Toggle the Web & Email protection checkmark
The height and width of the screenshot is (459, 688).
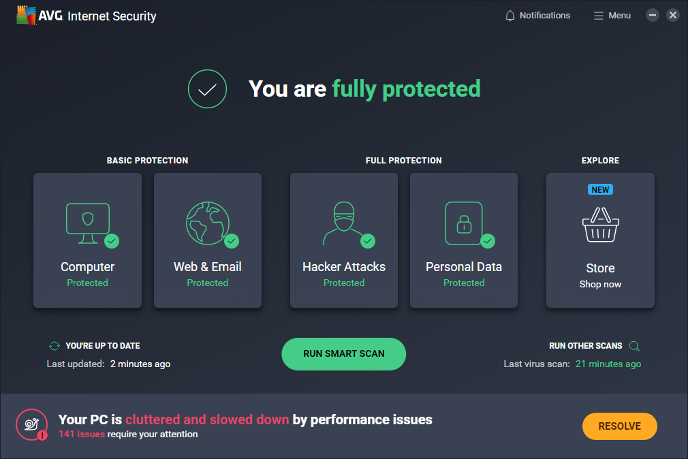click(x=231, y=242)
